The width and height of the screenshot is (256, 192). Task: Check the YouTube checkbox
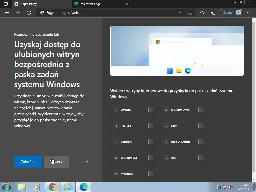pos(151,126)
